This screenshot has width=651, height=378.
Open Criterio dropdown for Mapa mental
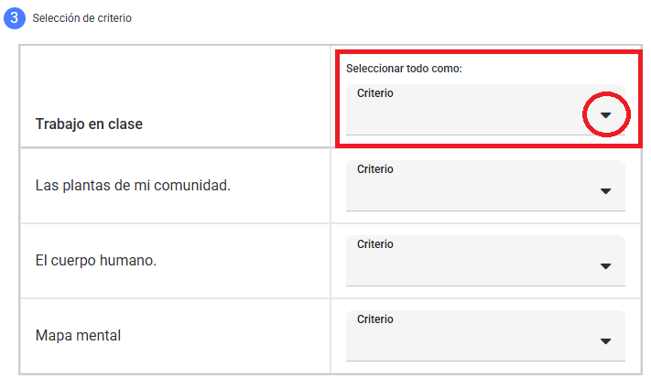point(485,336)
